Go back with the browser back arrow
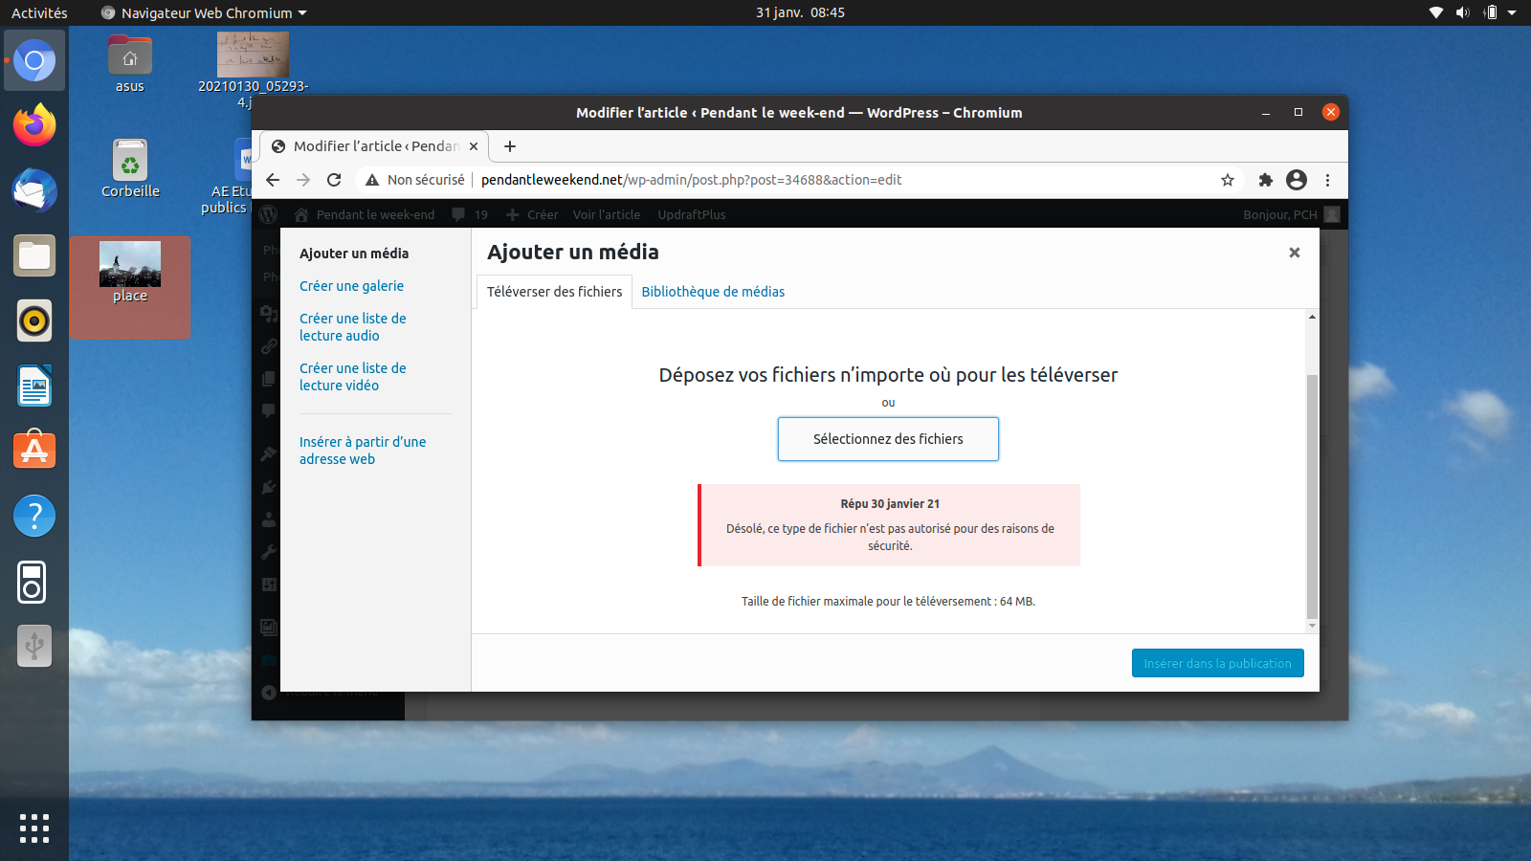Image resolution: width=1531 pixels, height=861 pixels. [x=273, y=180]
